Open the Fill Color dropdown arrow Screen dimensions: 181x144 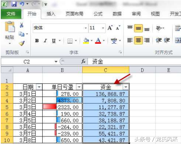click(x=91, y=41)
